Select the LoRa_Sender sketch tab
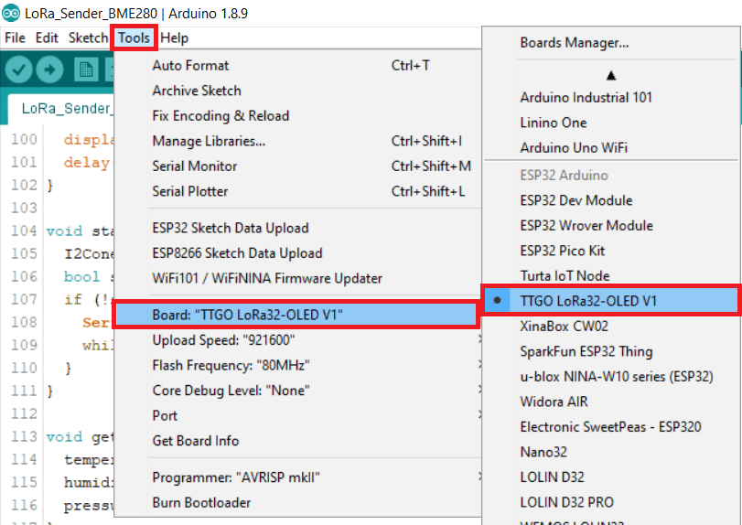This screenshot has height=525, width=742. click(64, 108)
